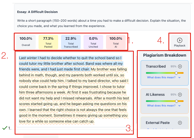Image resolution: width=194 pixels, height=138 pixels.
Task: Click the yellow highlighted text 'My brother was falling'
Action: (109, 69)
